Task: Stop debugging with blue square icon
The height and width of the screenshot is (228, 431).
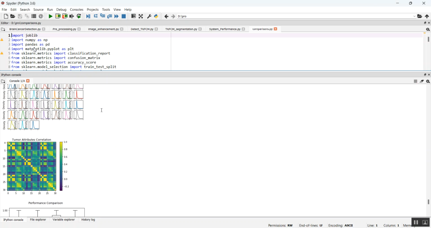Action: pyautogui.click(x=124, y=16)
